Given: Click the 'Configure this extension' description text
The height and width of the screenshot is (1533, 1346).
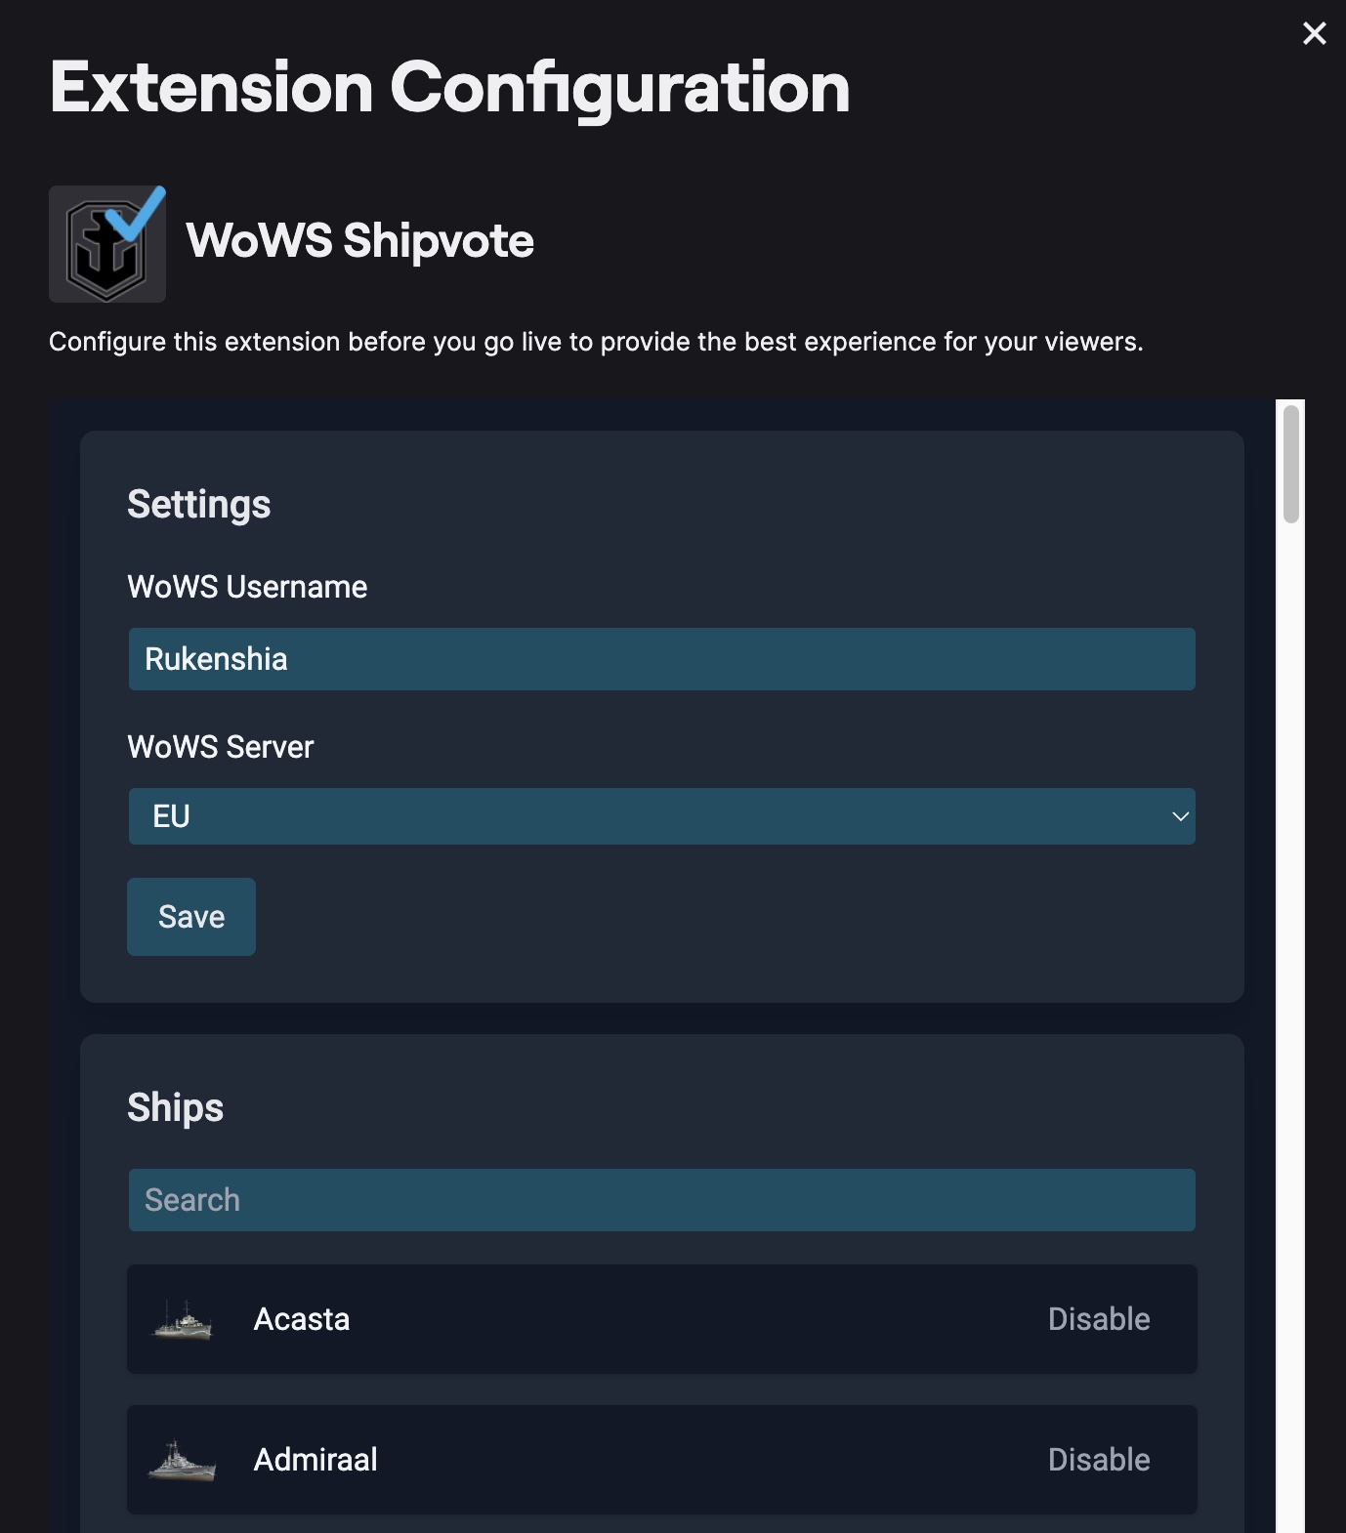Looking at the screenshot, I should [596, 342].
